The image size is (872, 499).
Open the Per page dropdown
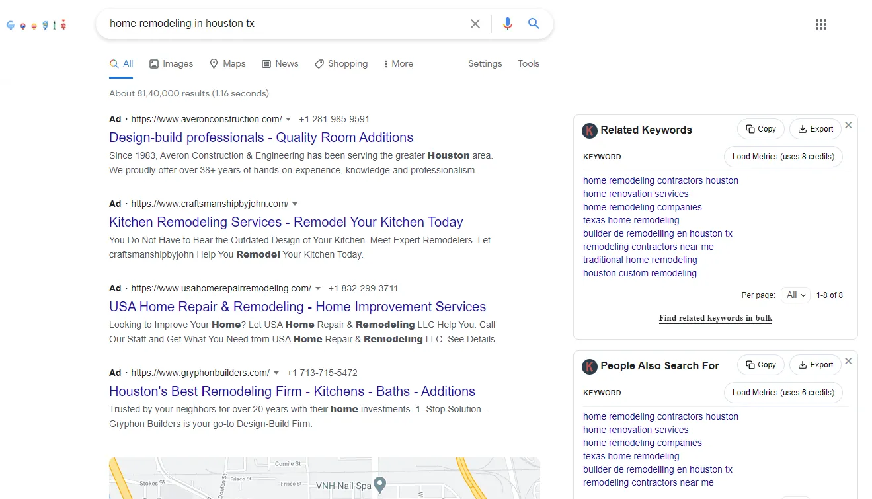point(795,295)
